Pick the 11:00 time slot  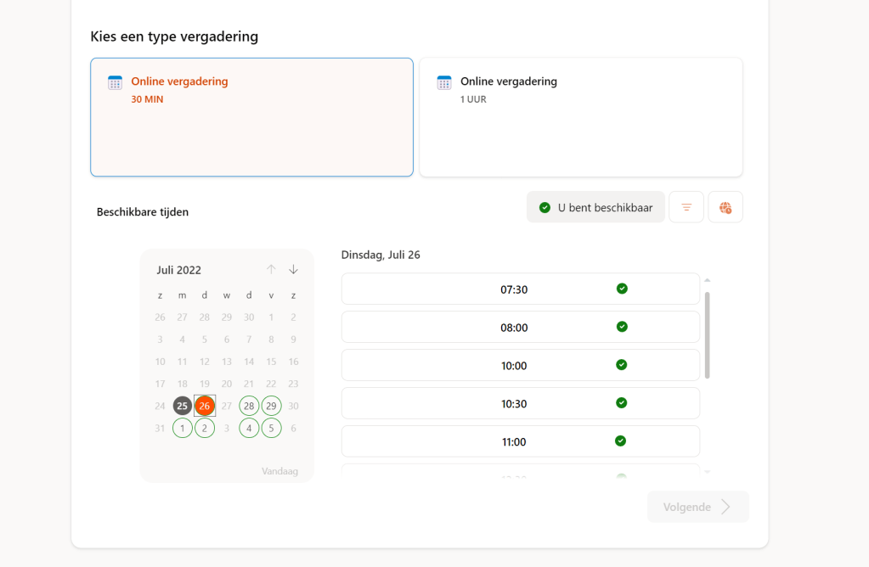click(514, 441)
